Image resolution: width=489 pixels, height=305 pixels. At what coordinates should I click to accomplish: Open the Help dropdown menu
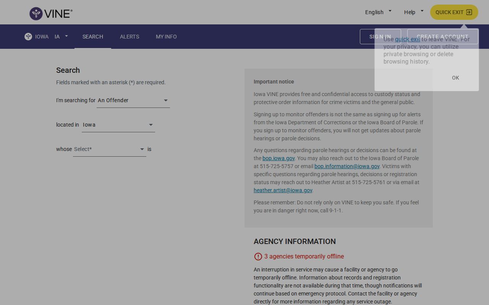414,12
